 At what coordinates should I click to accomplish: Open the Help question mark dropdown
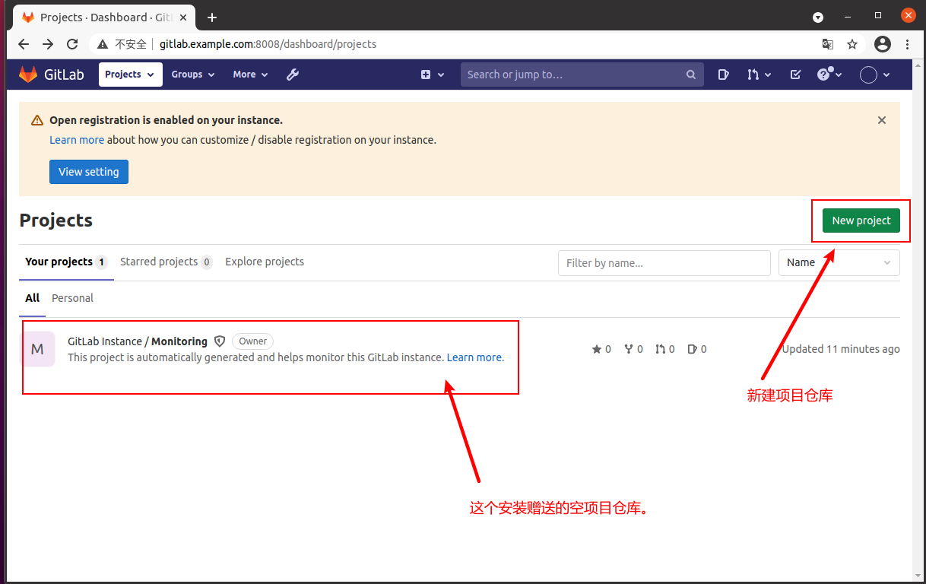pos(829,75)
